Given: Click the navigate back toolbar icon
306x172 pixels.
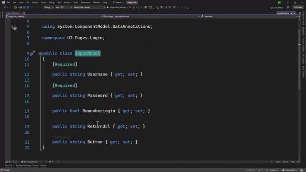Looking at the screenshot, I should 5,8.
